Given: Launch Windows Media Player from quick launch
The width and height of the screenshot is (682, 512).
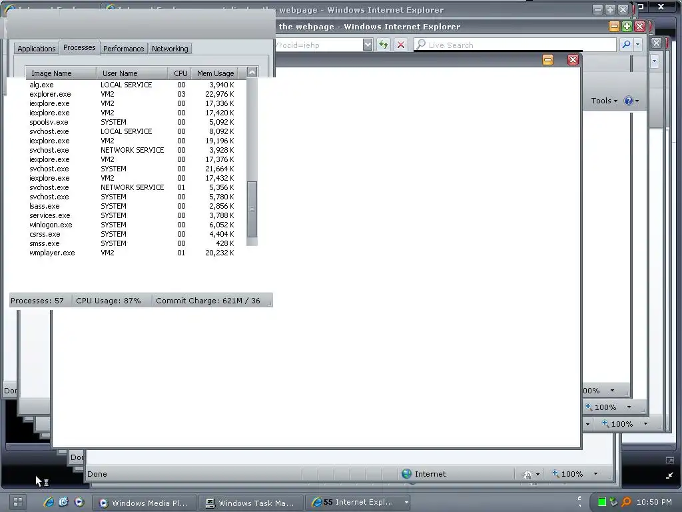Looking at the screenshot, I should coord(79,501).
